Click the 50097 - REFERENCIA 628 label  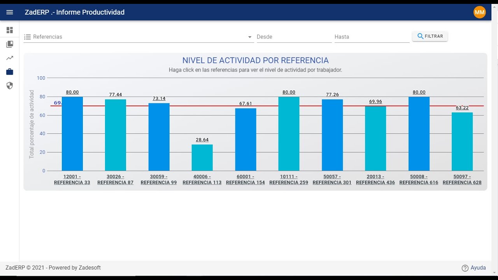(462, 180)
